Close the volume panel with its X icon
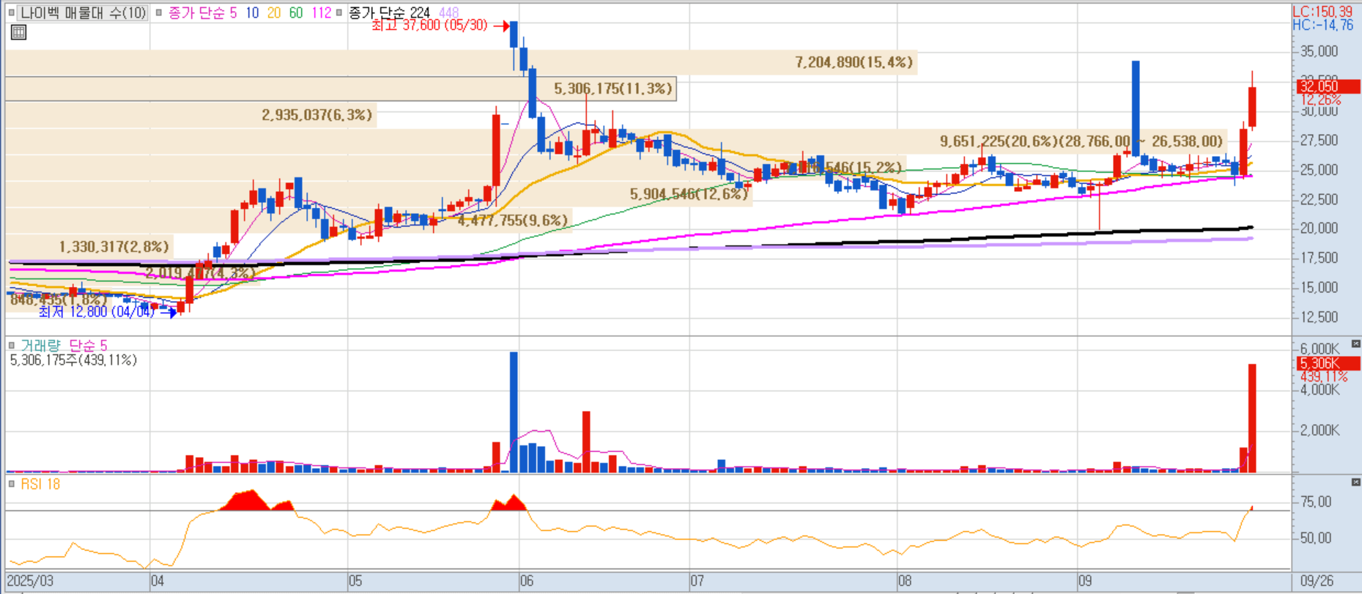 pos(1355,344)
